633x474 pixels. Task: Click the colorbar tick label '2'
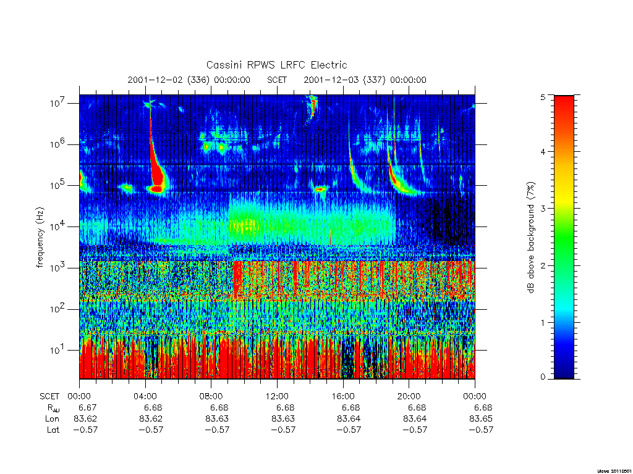pos(543,265)
